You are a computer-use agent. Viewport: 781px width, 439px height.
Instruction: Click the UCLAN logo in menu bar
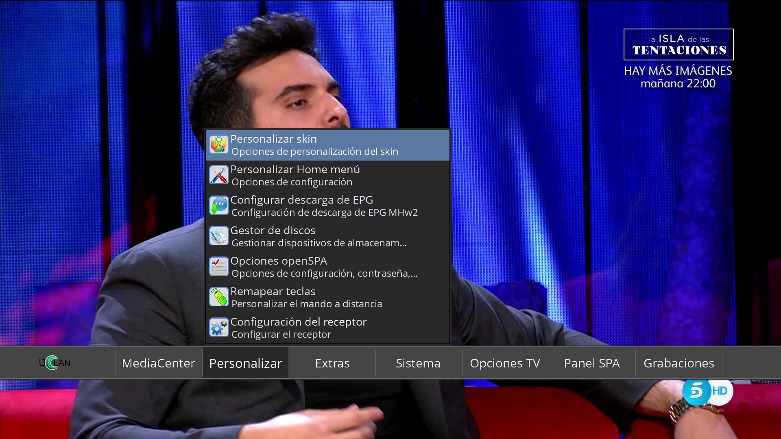[55, 363]
